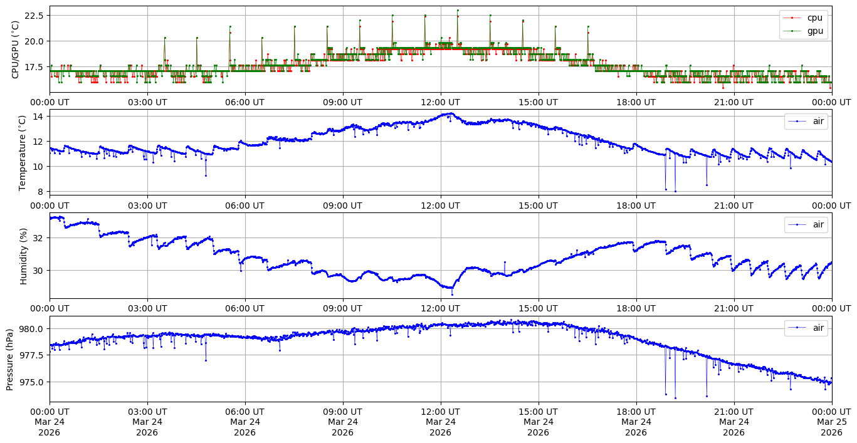Image resolution: width=857 pixels, height=443 pixels.
Task: Click the 'air' legend in the Humidity plot
Action: pyautogui.click(x=818, y=224)
